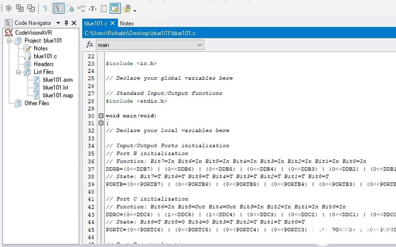Switch to the Notes tab
This screenshot has width=396, height=247.
[127, 24]
